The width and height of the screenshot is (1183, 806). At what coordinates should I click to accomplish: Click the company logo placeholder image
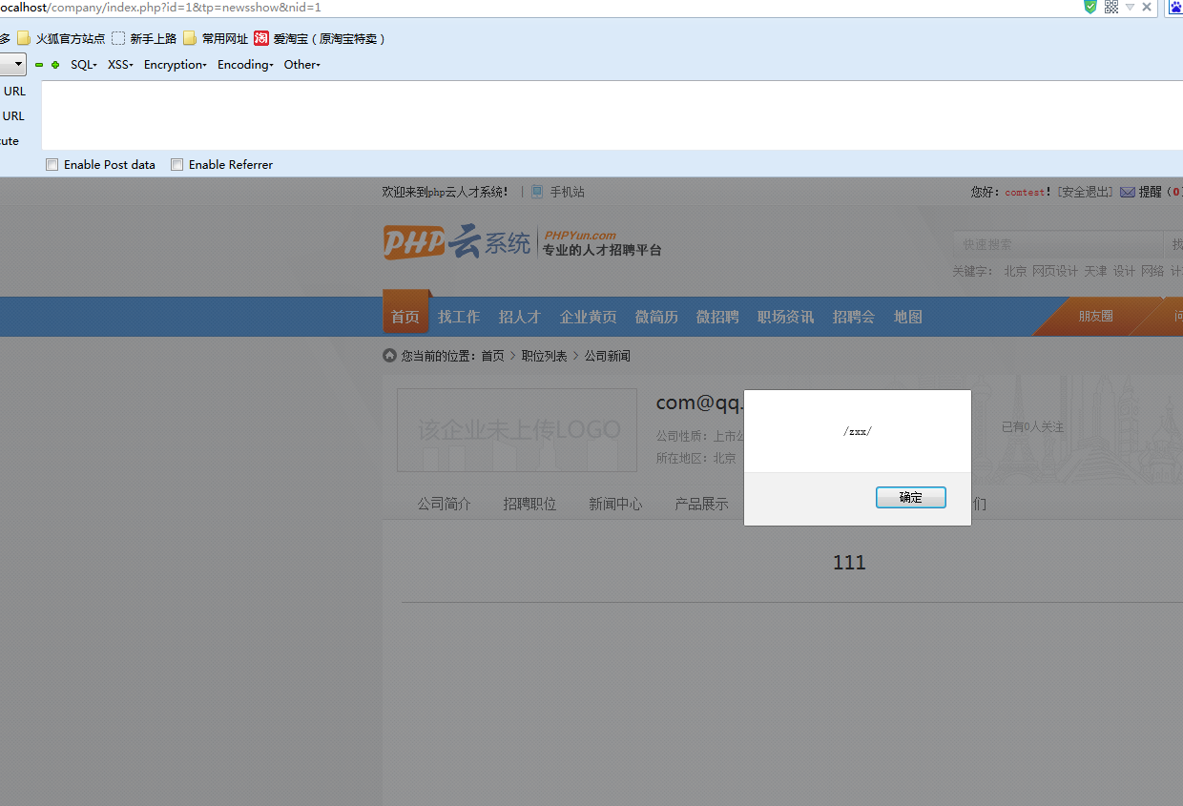(x=517, y=430)
